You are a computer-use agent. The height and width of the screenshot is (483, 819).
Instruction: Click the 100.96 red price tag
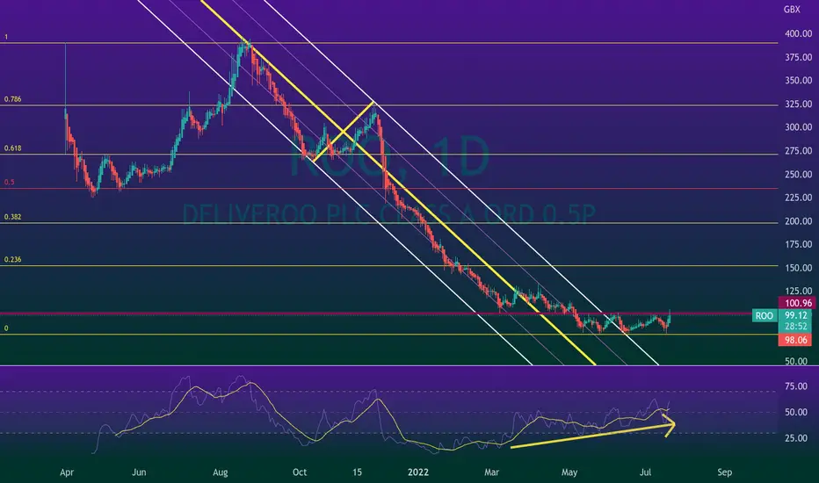point(798,303)
